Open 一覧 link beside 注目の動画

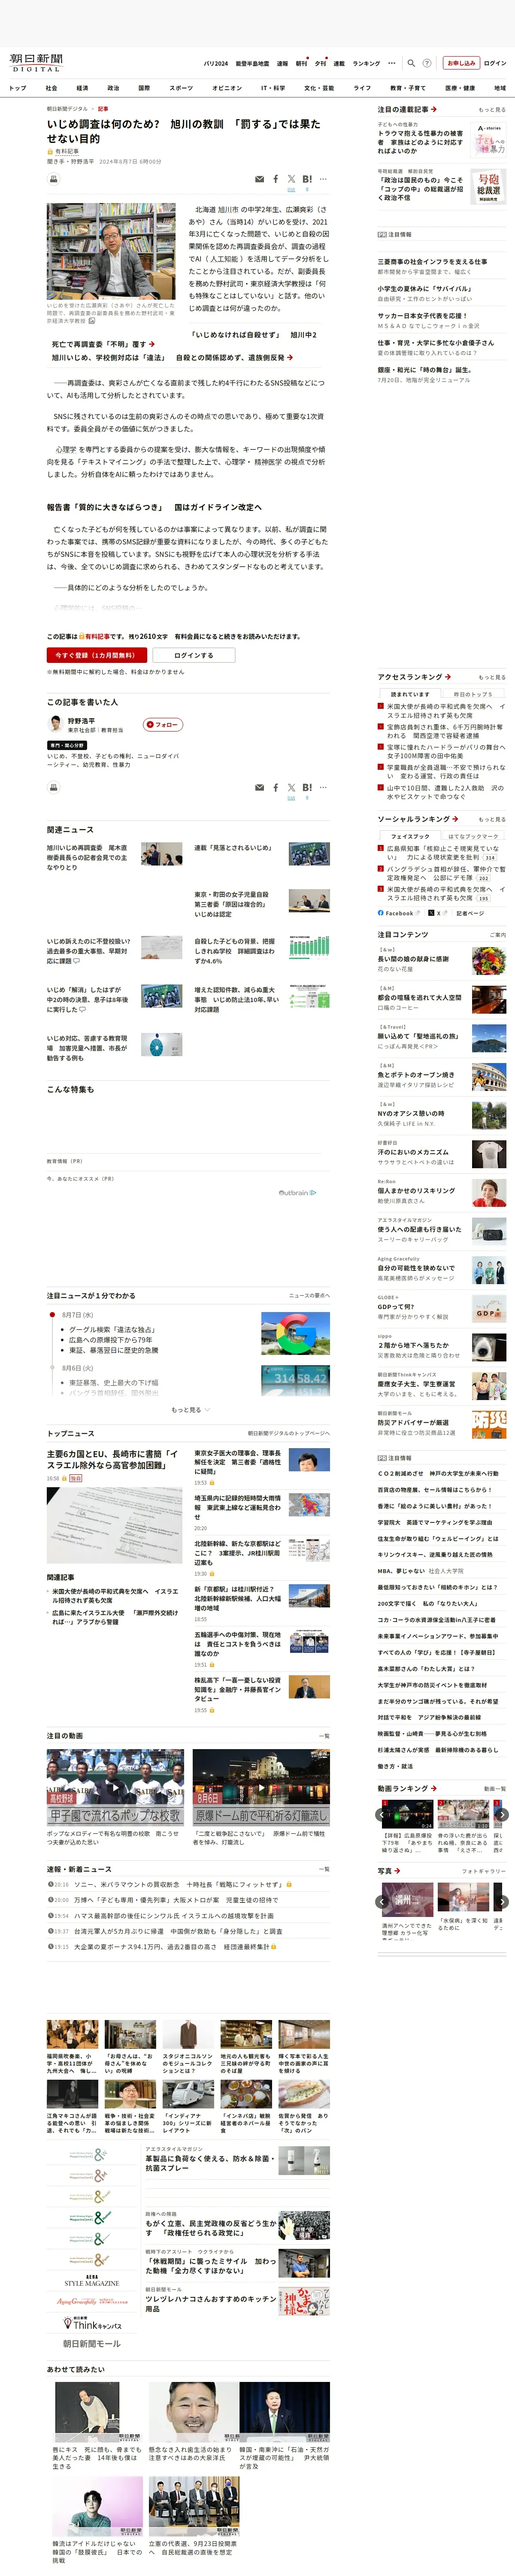pos(323,1735)
